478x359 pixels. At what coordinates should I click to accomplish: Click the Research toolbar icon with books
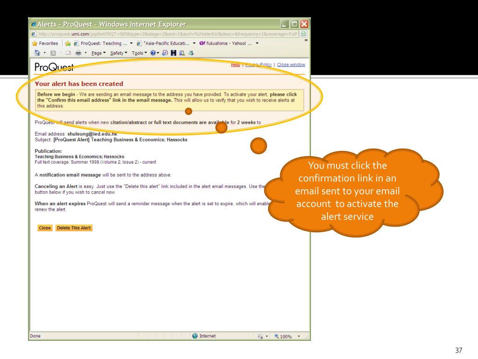pyautogui.click(x=182, y=53)
